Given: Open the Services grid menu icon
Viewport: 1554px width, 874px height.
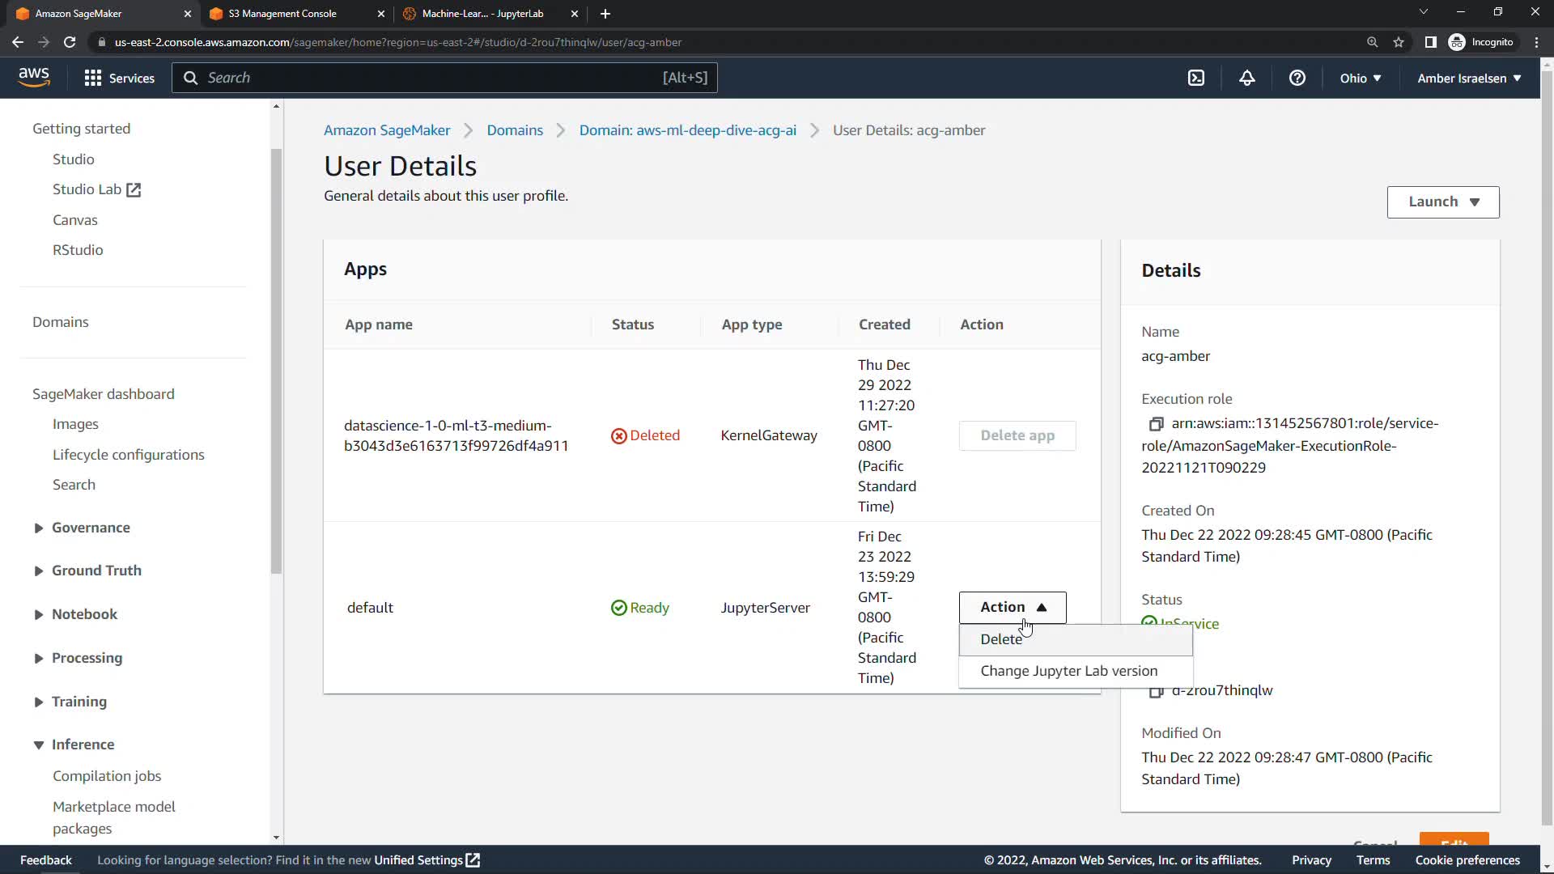Looking at the screenshot, I should click(x=93, y=78).
